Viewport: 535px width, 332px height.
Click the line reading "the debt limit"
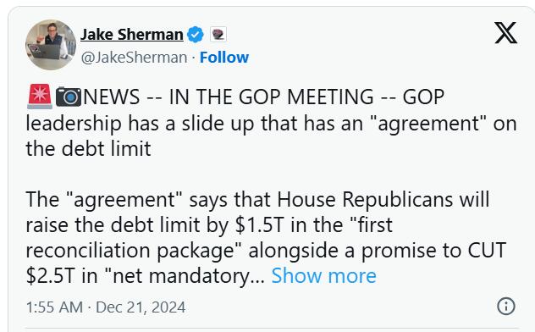point(88,149)
